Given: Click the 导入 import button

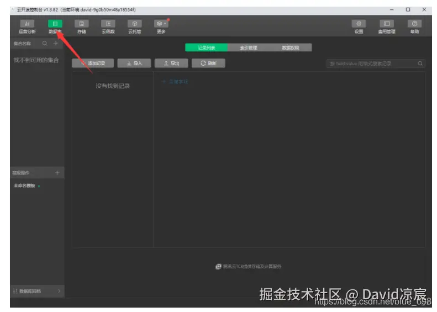Looking at the screenshot, I should (x=134, y=64).
